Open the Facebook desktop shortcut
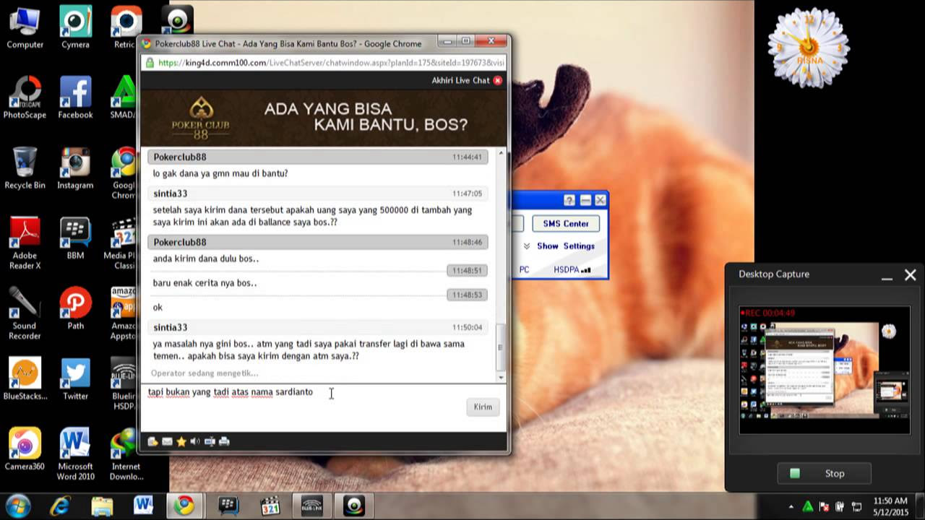The height and width of the screenshot is (520, 925). [x=75, y=97]
